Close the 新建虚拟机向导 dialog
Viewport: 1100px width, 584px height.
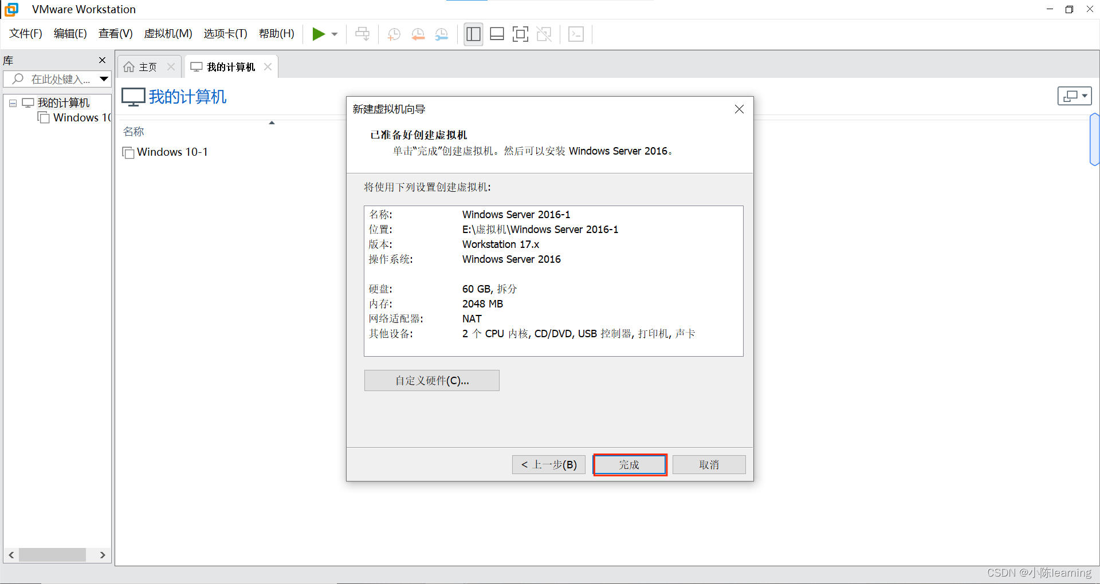coord(739,109)
